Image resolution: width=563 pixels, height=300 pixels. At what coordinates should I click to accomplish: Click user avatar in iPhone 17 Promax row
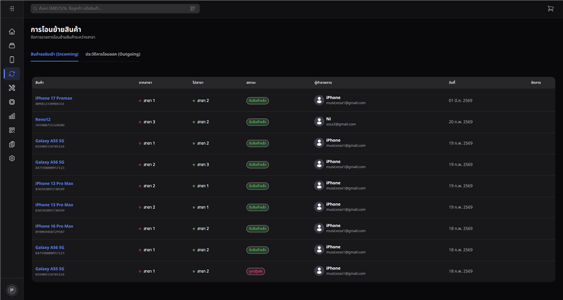319,100
